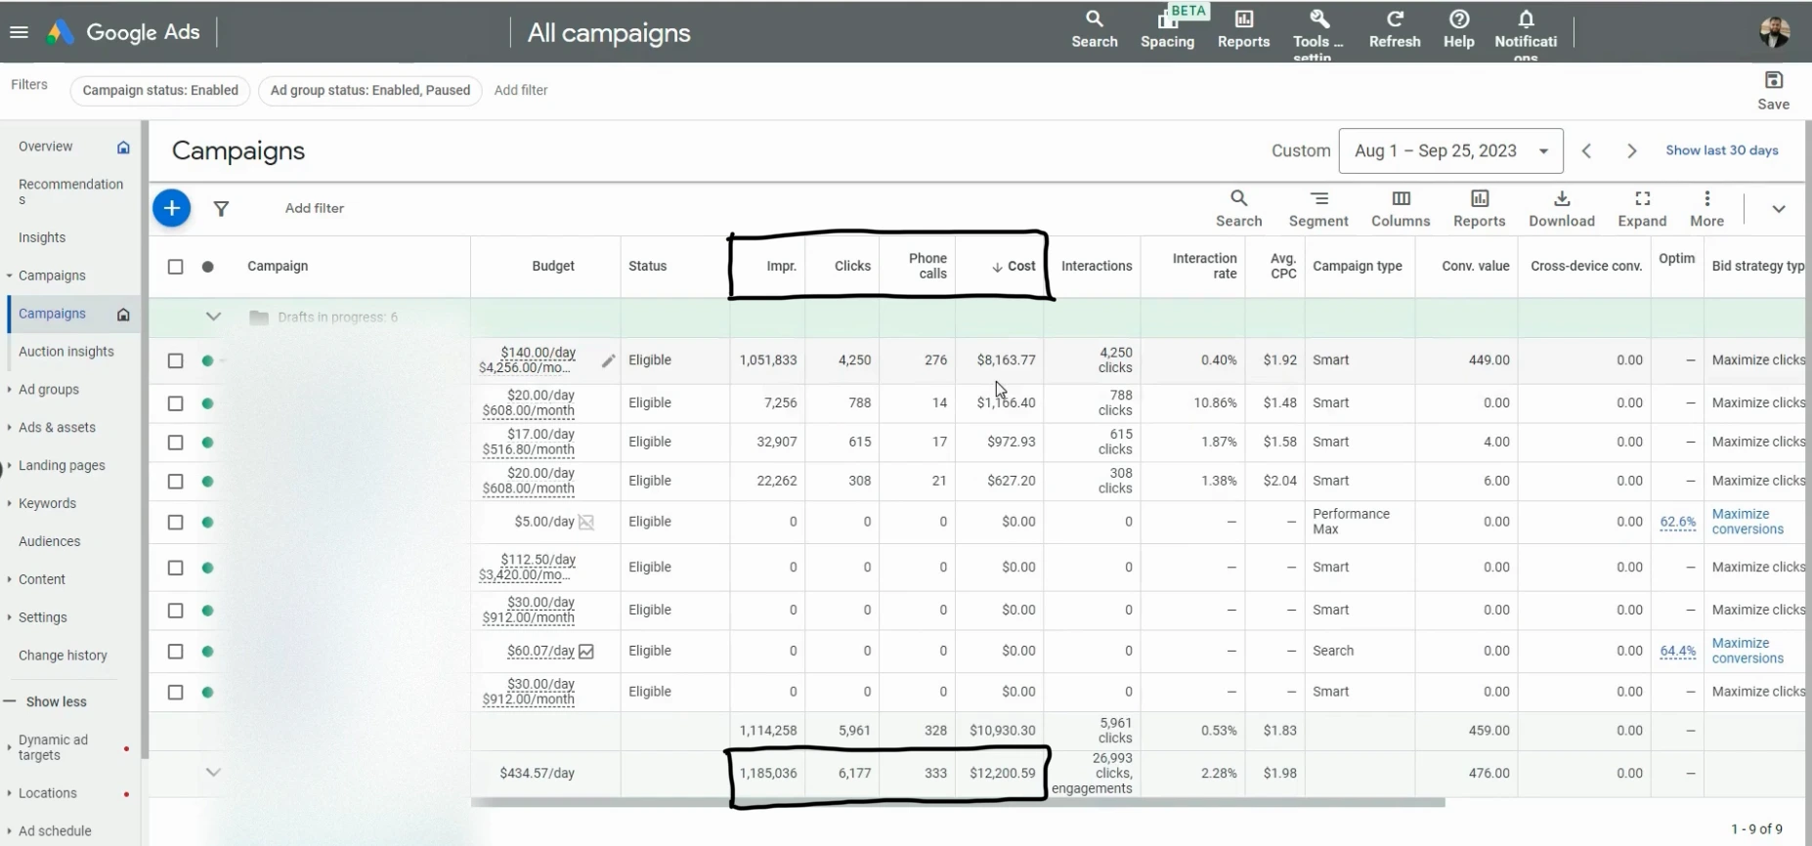This screenshot has height=846, width=1812.
Task: Click the Google Ads logo
Action: tap(123, 32)
